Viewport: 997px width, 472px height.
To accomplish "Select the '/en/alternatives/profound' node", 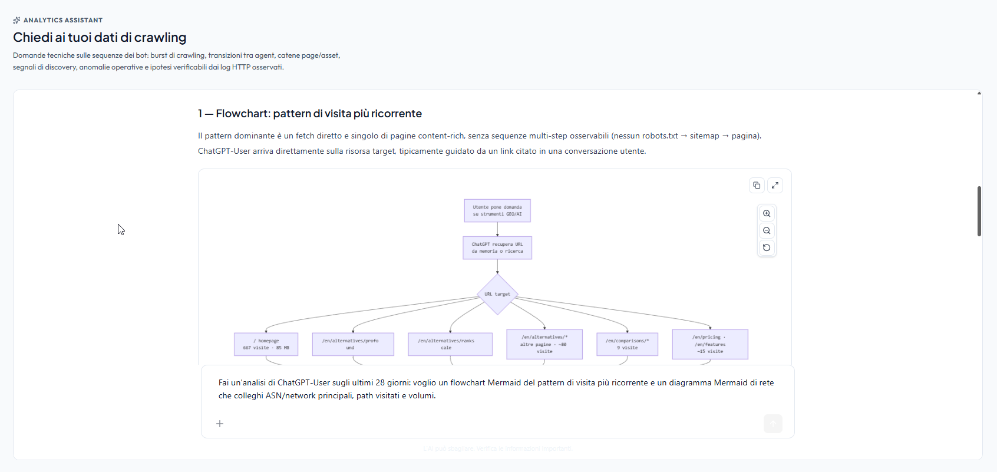I will 353,344.
